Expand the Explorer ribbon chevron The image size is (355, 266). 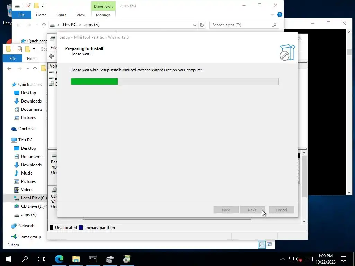click(272, 15)
